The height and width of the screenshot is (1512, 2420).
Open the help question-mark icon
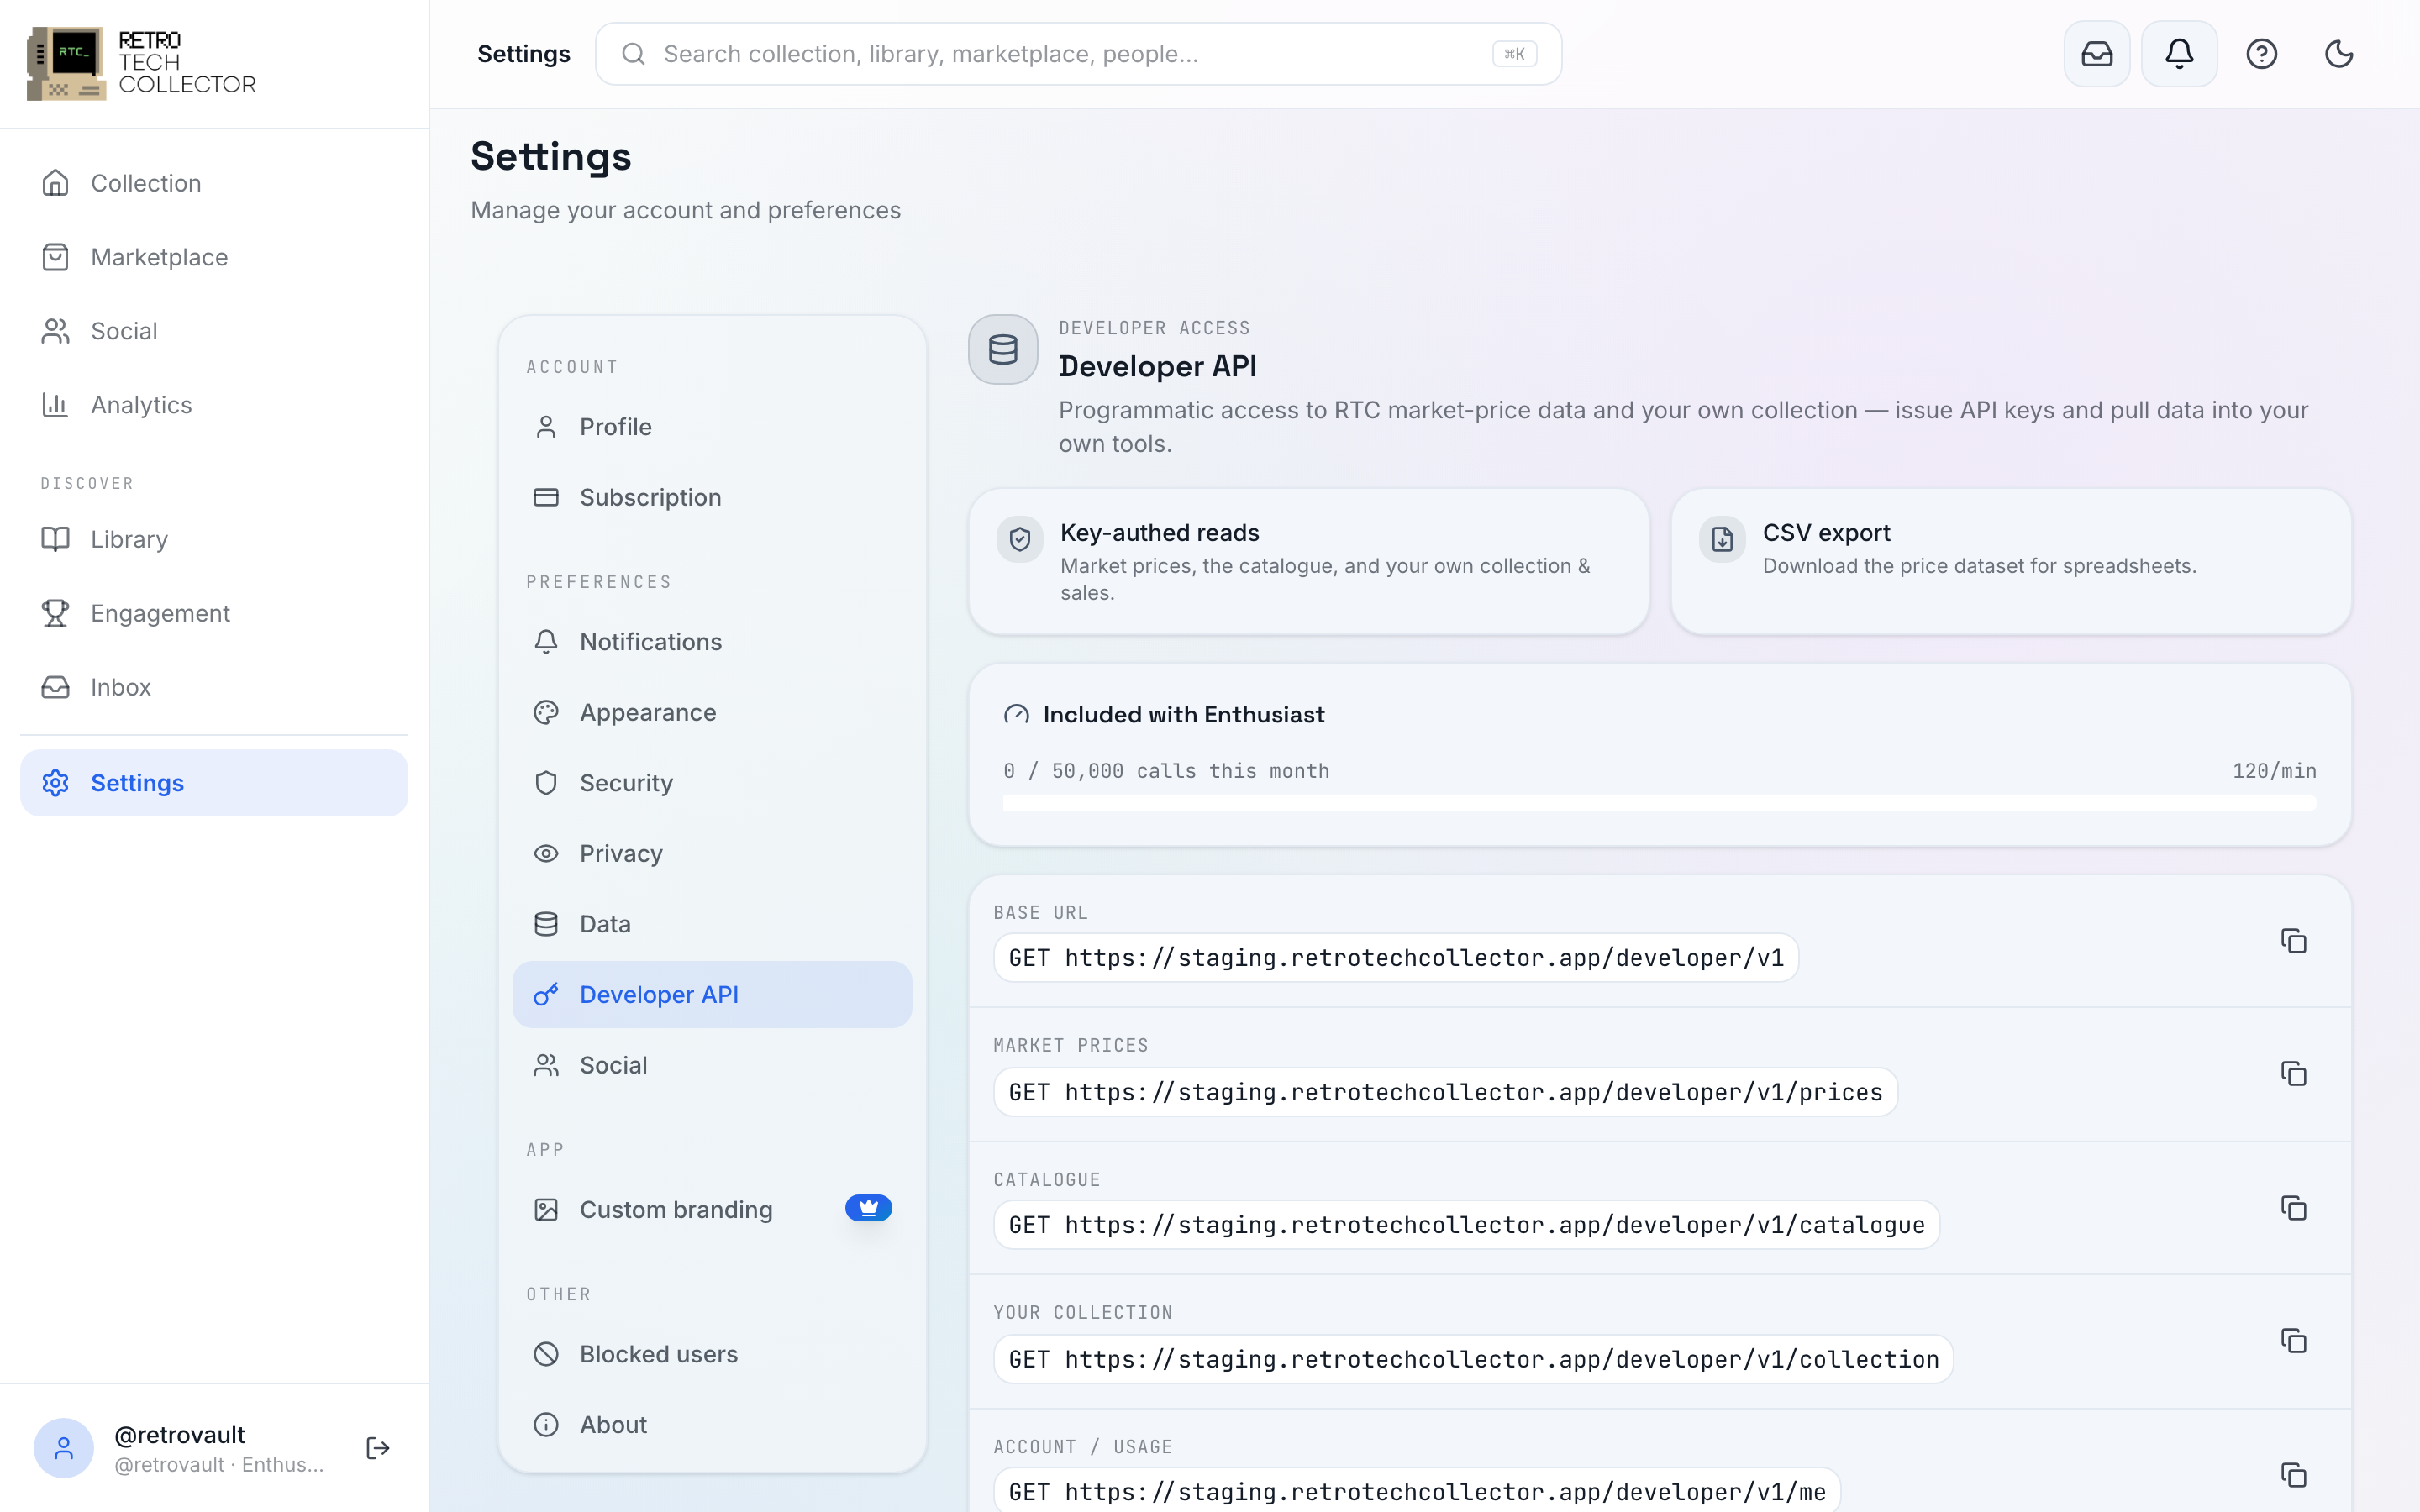tap(2261, 54)
